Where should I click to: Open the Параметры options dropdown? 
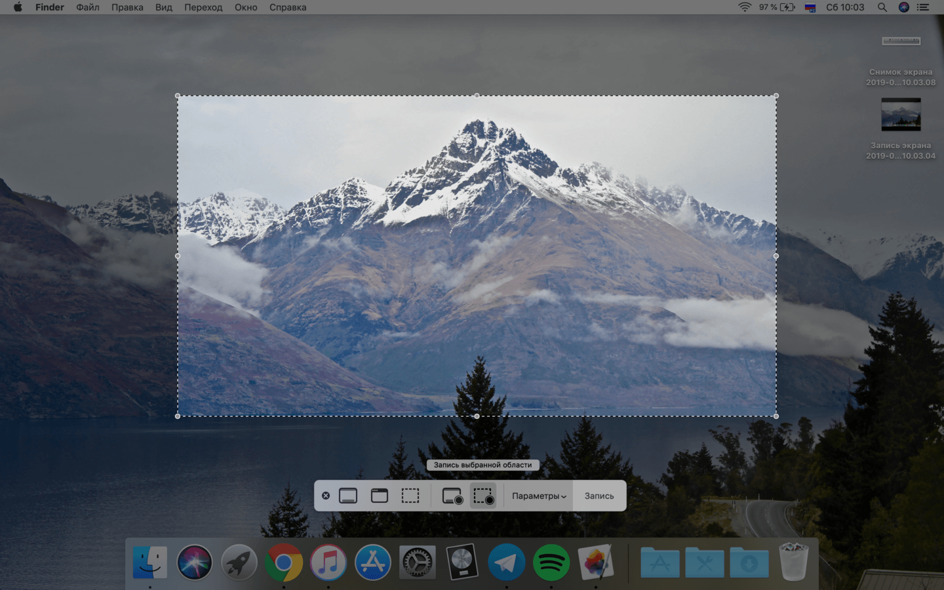coord(539,496)
